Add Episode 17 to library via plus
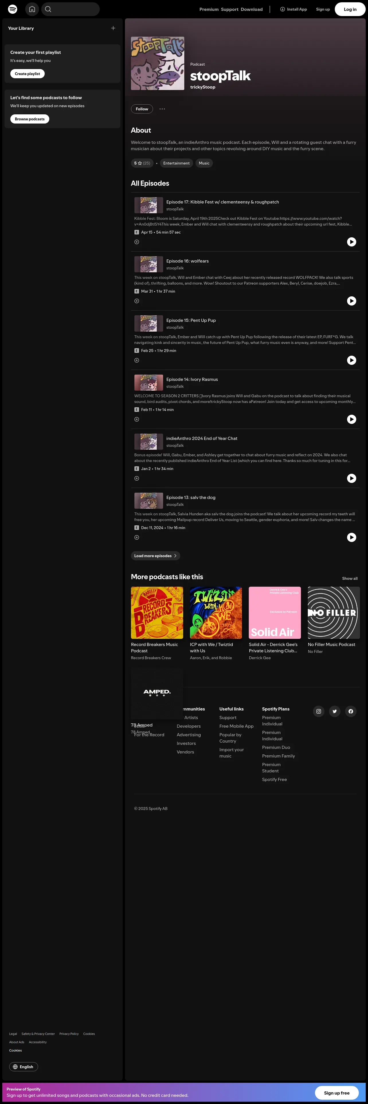This screenshot has width=368, height=1104. pyautogui.click(x=137, y=242)
